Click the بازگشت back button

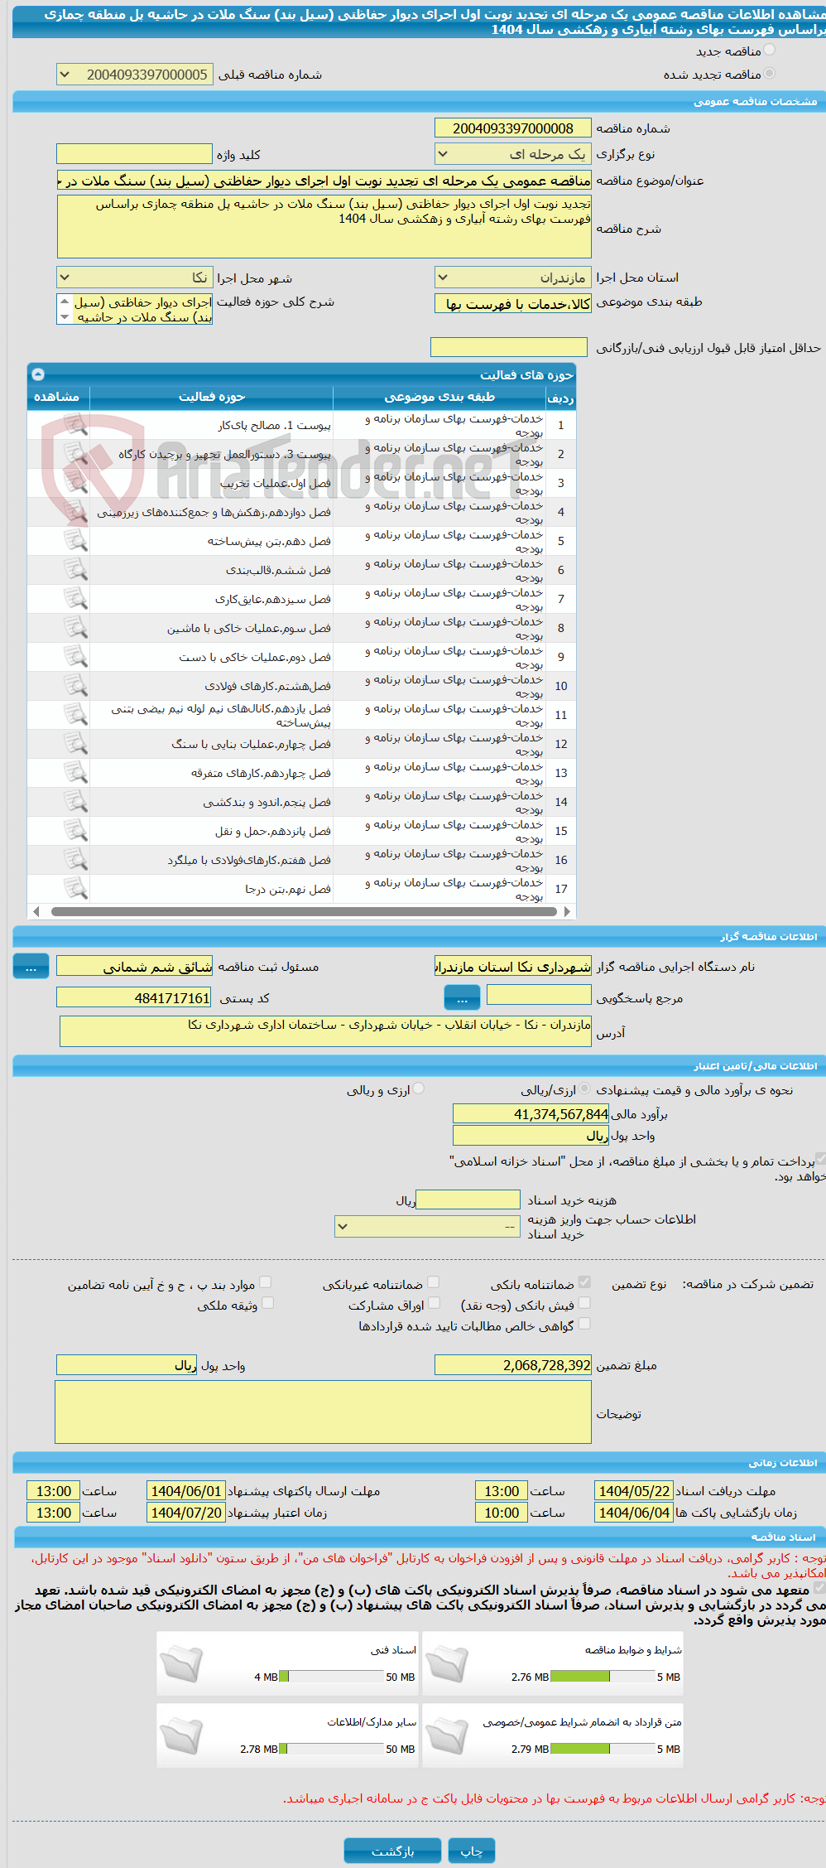[392, 1850]
